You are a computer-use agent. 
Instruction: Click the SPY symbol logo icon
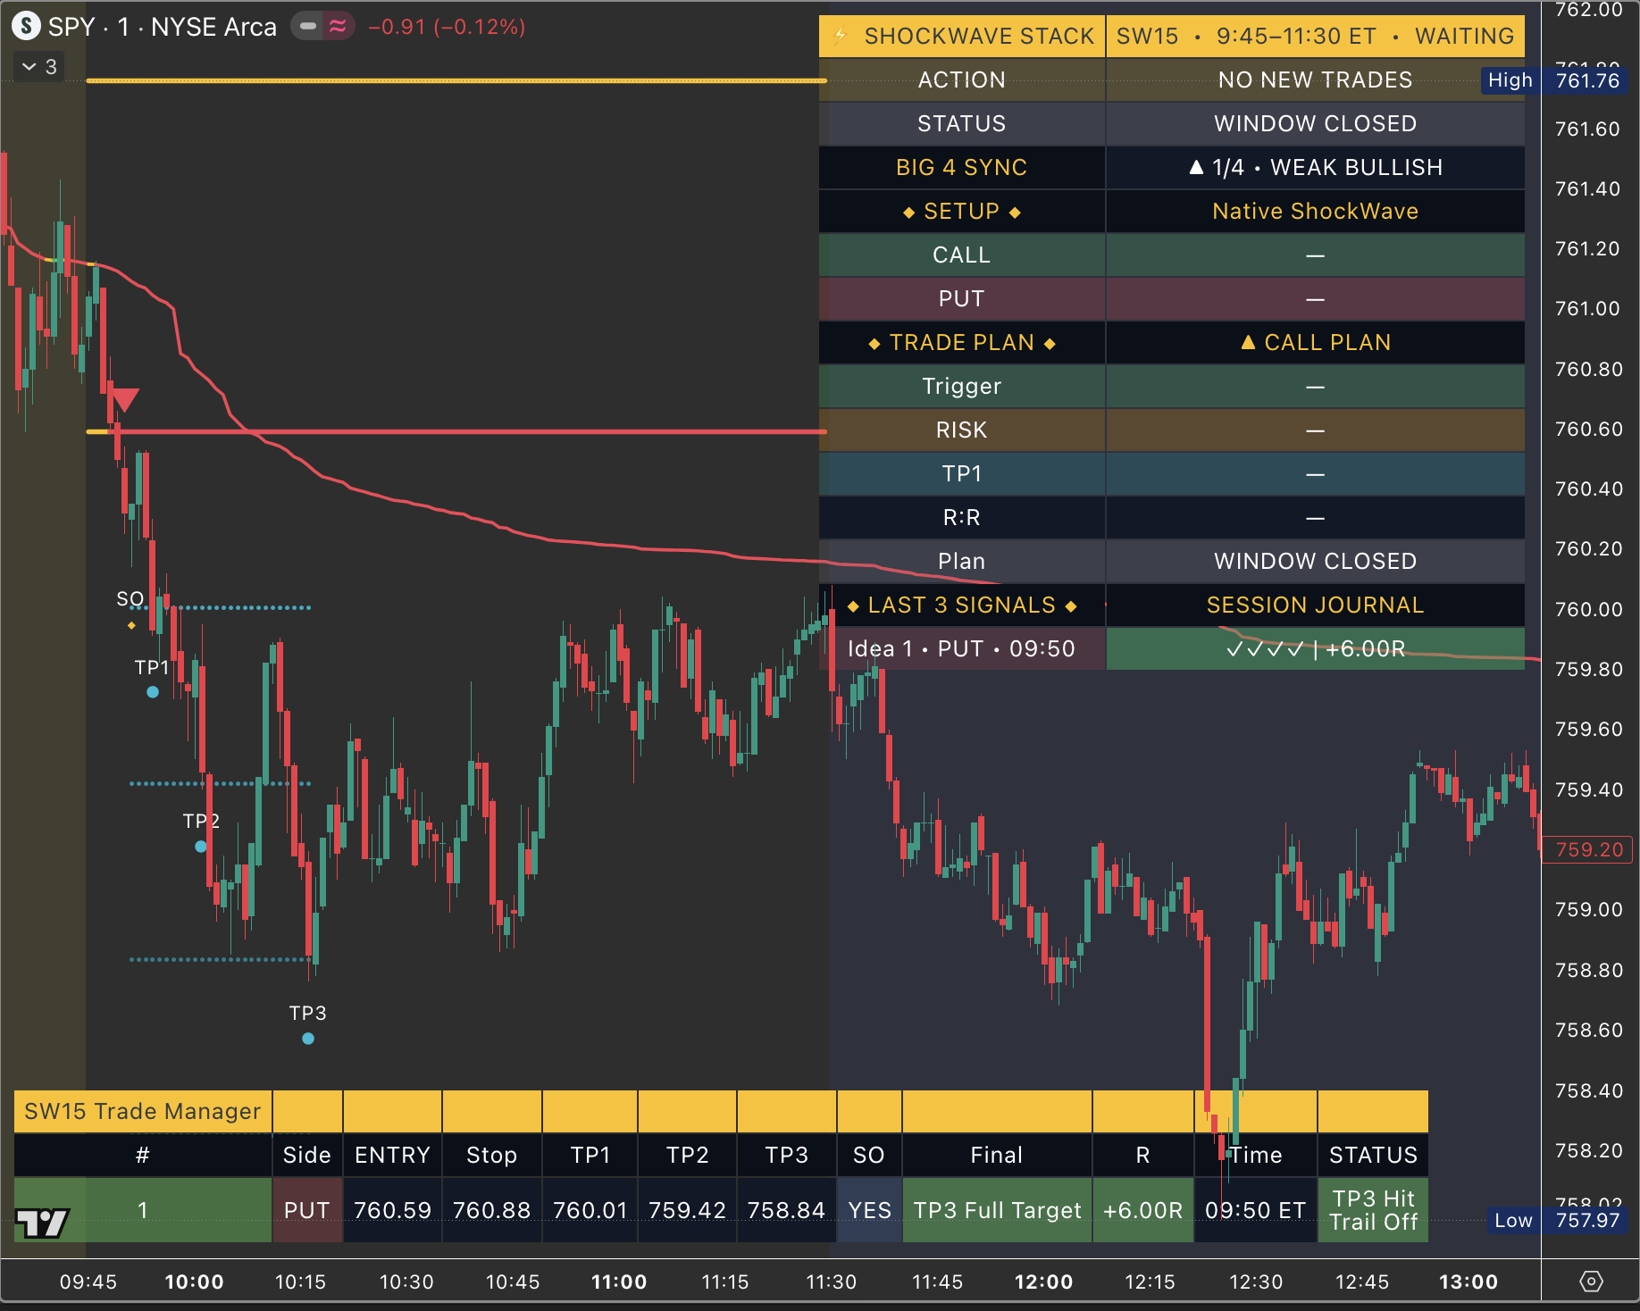pos(26,27)
